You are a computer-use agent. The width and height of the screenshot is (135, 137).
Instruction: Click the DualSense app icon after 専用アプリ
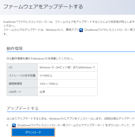pyautogui.click(x=81, y=30)
